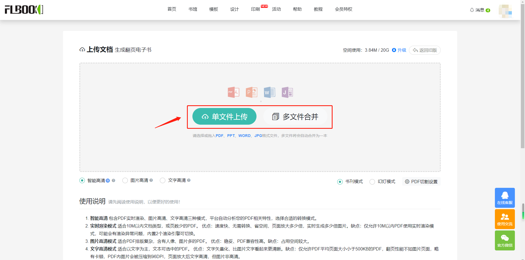525x260 pixels.
Task: Select 书刊模式 display mode
Action: point(340,182)
